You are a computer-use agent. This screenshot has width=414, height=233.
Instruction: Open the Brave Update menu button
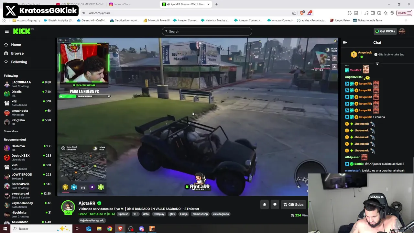(404, 13)
